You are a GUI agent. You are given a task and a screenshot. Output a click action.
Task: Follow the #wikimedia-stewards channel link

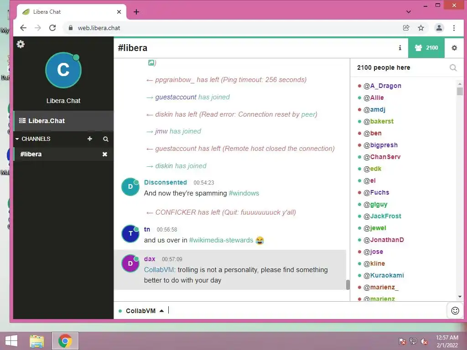[221, 240]
